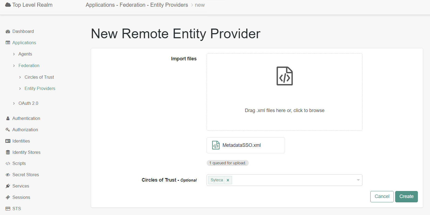Click the Services plug icon
This screenshot has width=430, height=215.
click(x=8, y=186)
